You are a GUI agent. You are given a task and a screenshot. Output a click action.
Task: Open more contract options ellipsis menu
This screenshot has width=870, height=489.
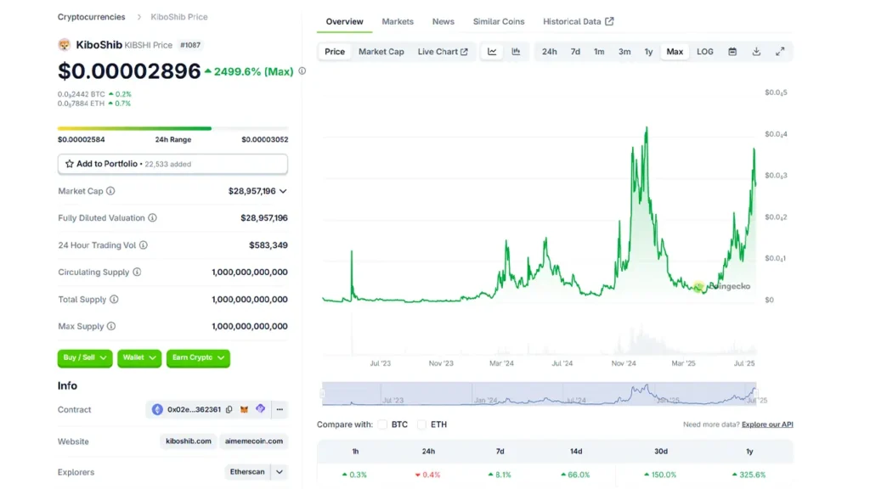(x=280, y=410)
